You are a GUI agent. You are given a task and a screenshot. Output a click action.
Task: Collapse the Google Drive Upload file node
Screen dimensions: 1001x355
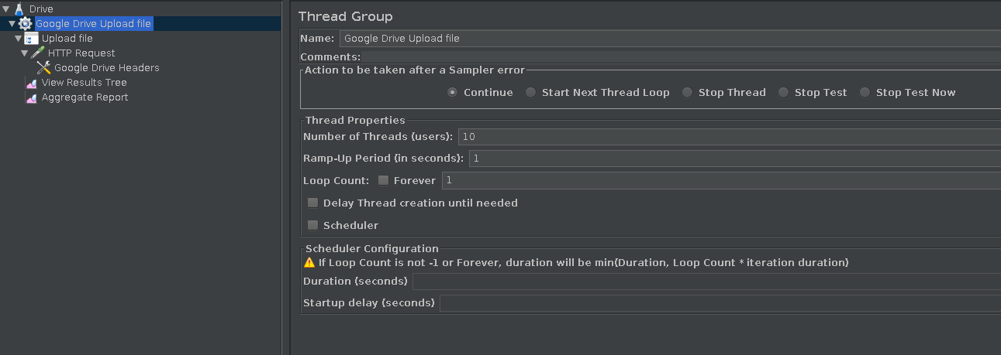tap(12, 24)
